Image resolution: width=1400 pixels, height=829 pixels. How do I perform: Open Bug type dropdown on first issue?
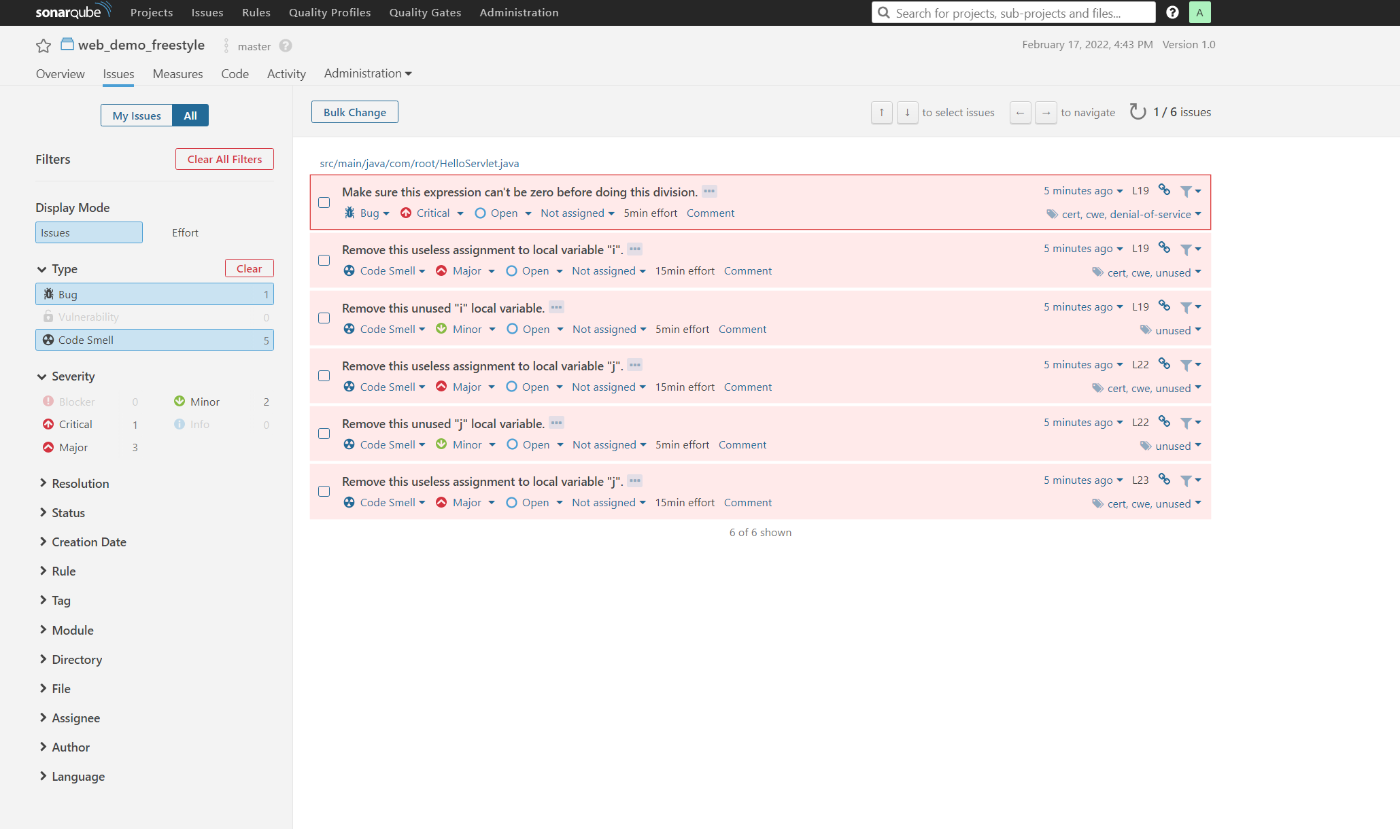(367, 213)
